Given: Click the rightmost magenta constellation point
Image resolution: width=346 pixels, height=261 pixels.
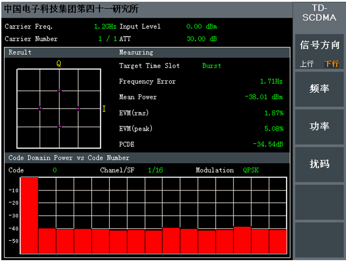Looking at the screenshot, I should (x=78, y=108).
